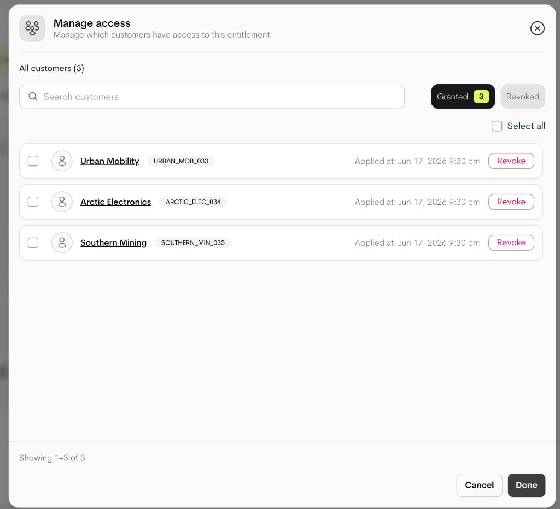
Task: Switch to the Granted tab
Action: pos(463,96)
